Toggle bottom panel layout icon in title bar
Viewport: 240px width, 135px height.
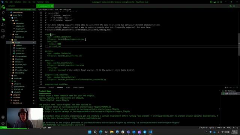tap(214, 2)
